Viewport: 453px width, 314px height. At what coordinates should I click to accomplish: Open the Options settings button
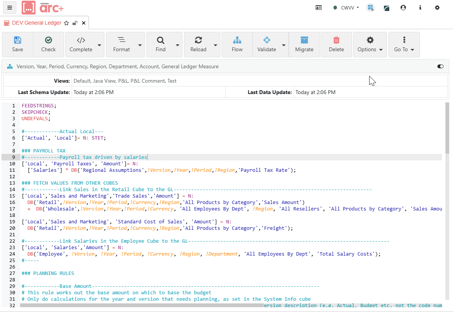tap(370, 44)
